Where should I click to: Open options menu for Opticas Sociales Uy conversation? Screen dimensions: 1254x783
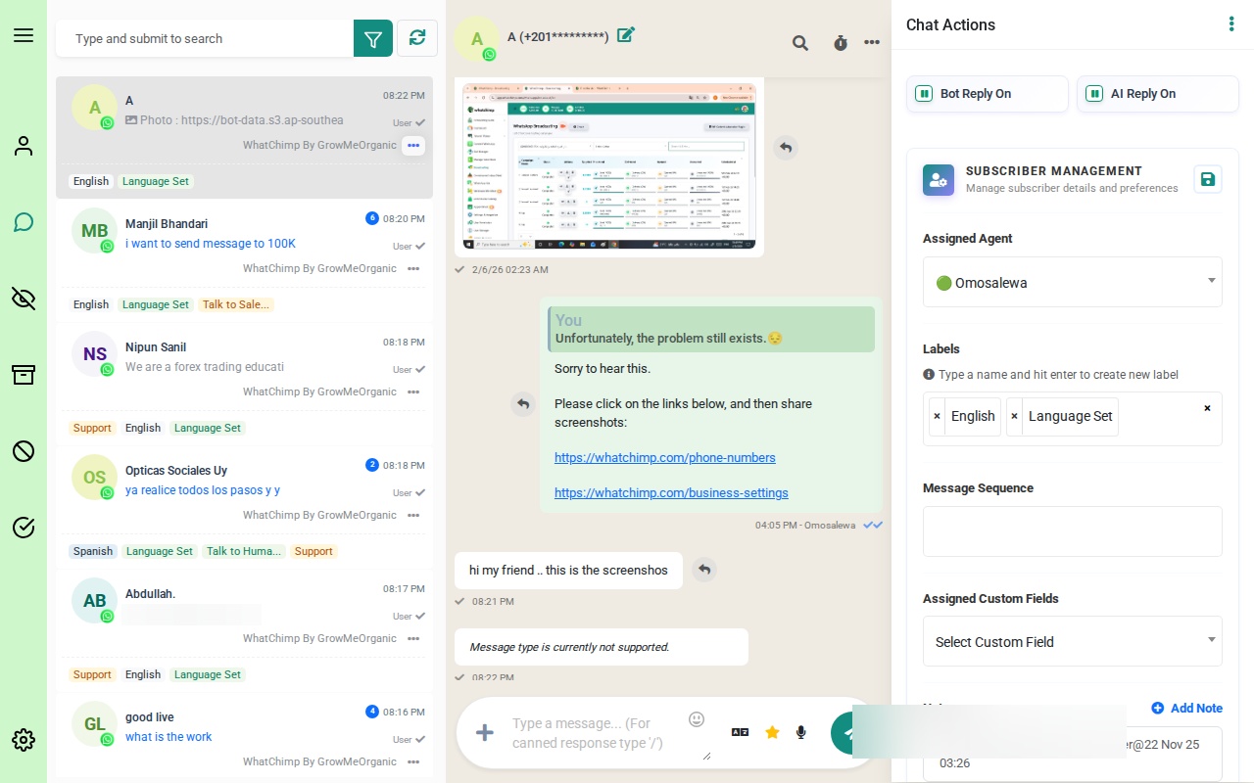[x=413, y=515]
